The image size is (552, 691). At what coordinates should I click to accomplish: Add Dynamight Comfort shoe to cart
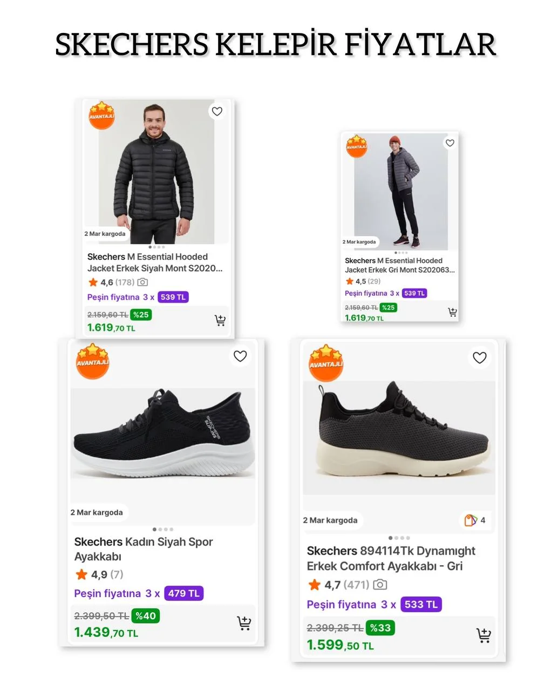(483, 635)
